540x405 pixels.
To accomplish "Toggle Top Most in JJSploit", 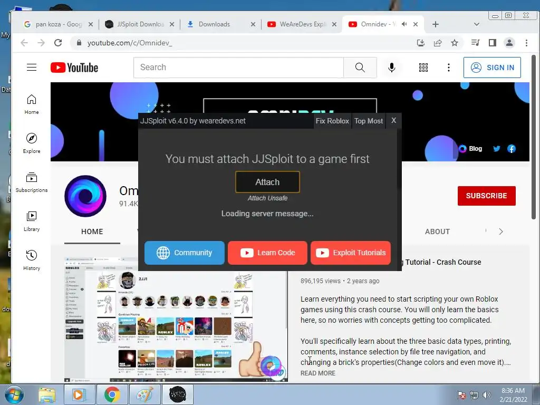I will click(x=369, y=121).
